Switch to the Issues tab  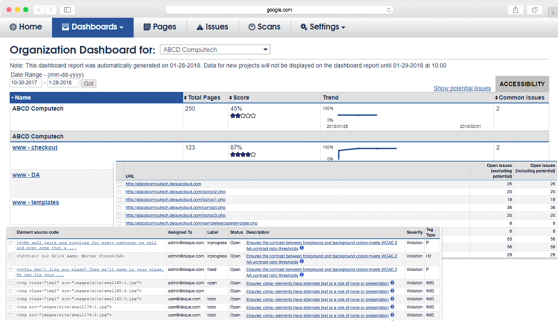[x=213, y=27]
